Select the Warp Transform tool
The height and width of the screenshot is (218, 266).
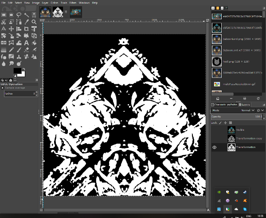[x=19, y=43]
